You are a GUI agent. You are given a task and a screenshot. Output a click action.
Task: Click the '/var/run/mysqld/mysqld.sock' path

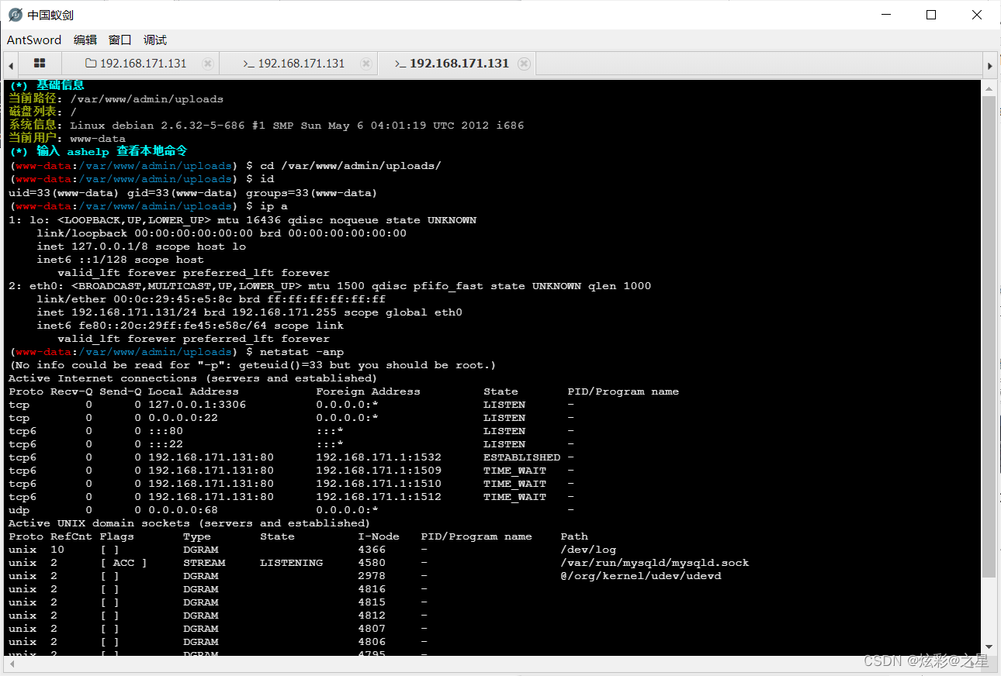pyautogui.click(x=655, y=563)
